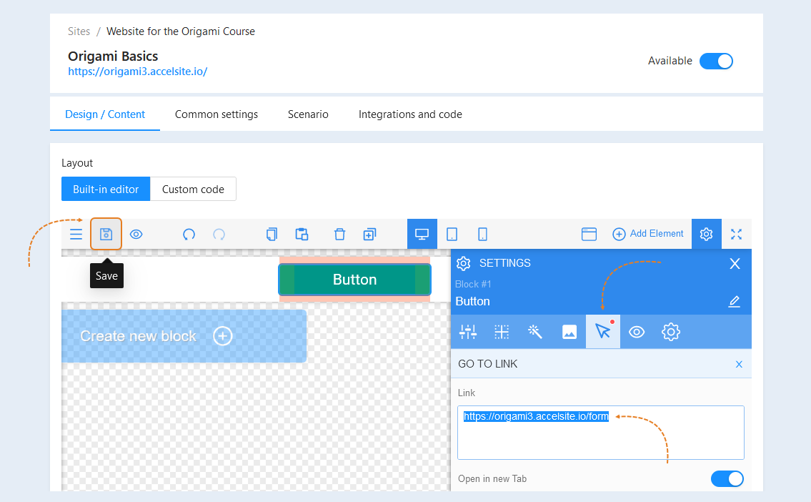
Task: Open the hamburger menu in editor toolbar
Action: [x=76, y=234]
